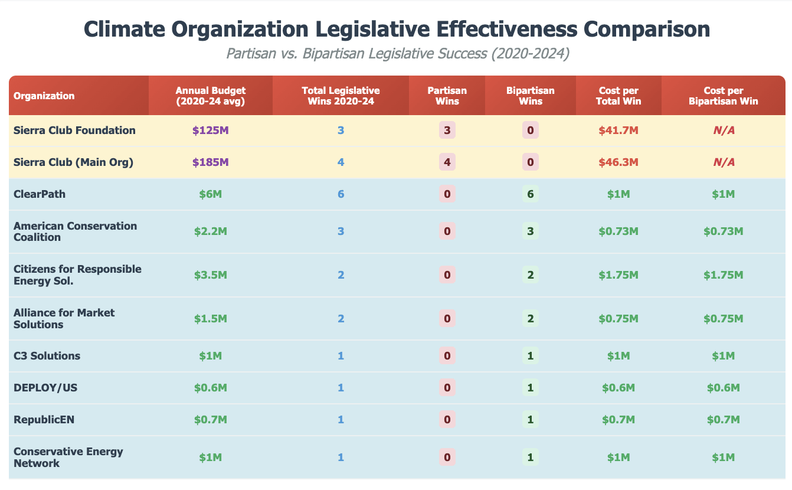This screenshot has width=792, height=490.
Task: Click the $3.5M budget value
Action: (x=211, y=275)
